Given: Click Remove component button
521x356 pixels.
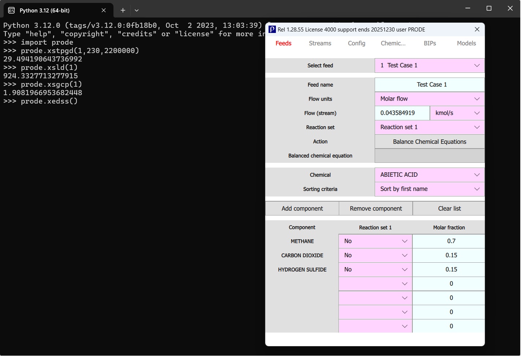Looking at the screenshot, I should point(376,209).
